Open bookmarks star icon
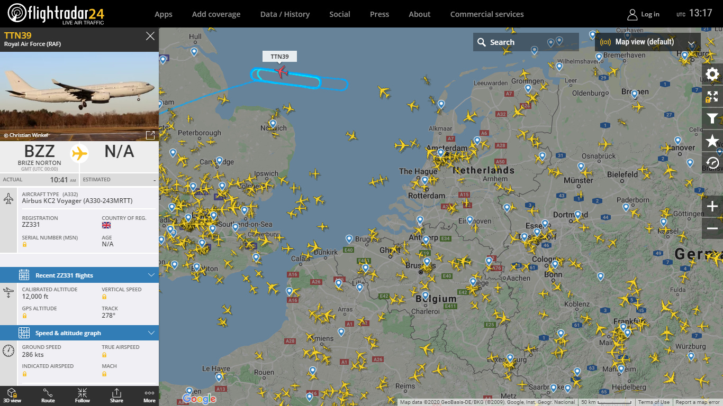 pos(712,141)
